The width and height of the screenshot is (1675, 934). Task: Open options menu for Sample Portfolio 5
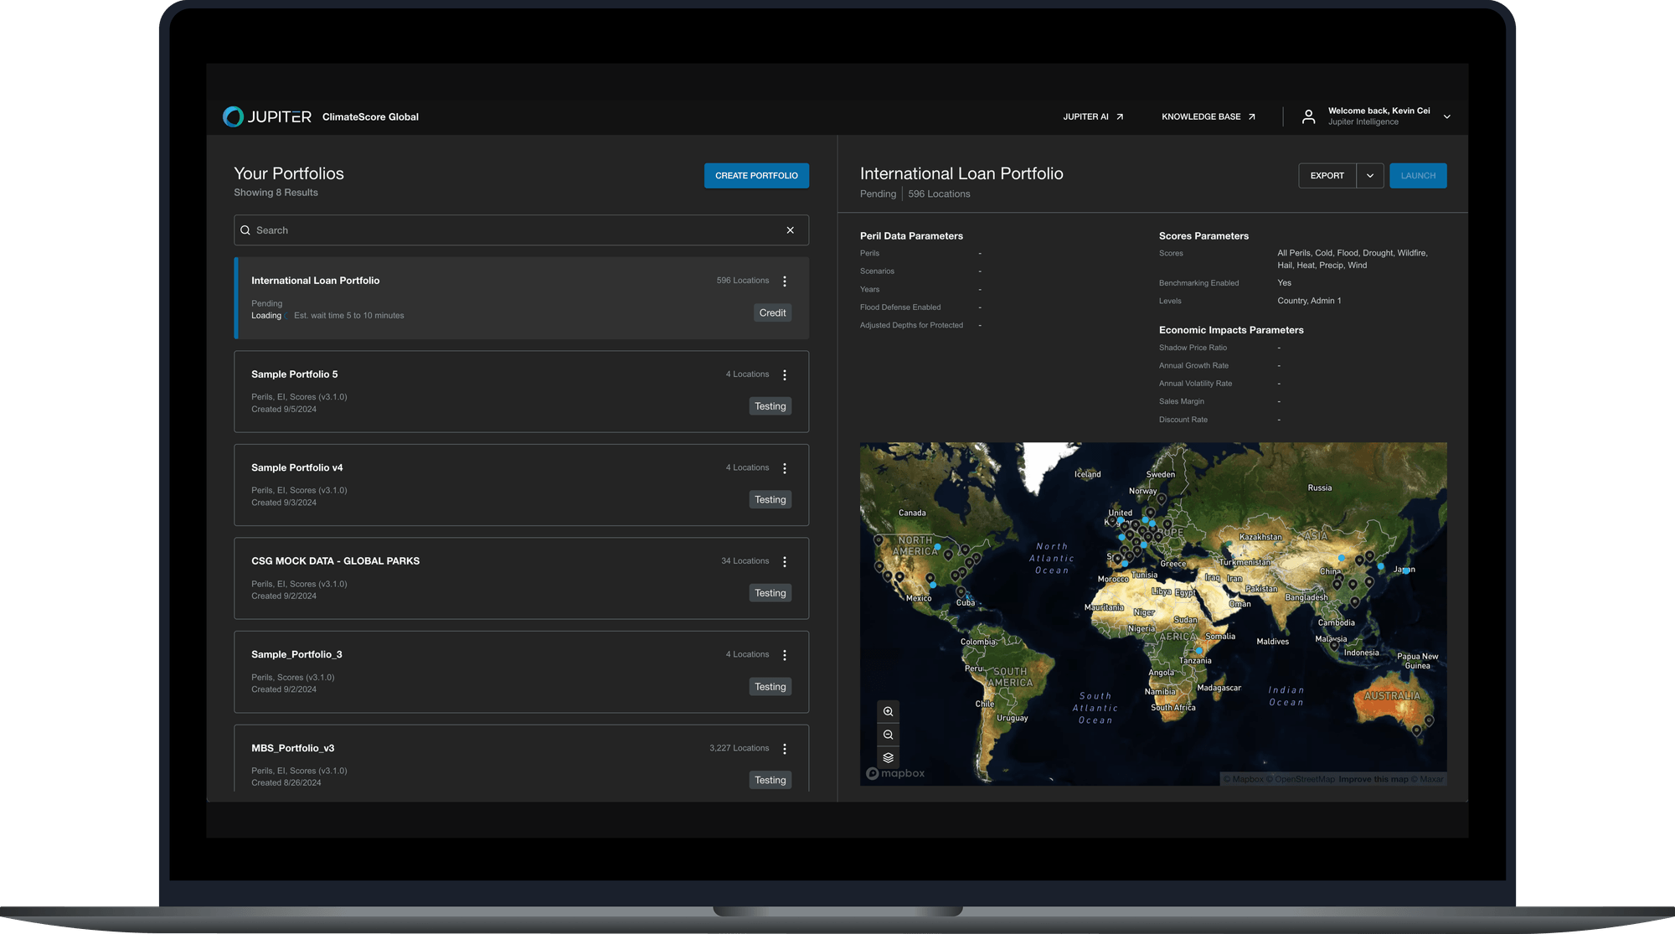(x=785, y=375)
